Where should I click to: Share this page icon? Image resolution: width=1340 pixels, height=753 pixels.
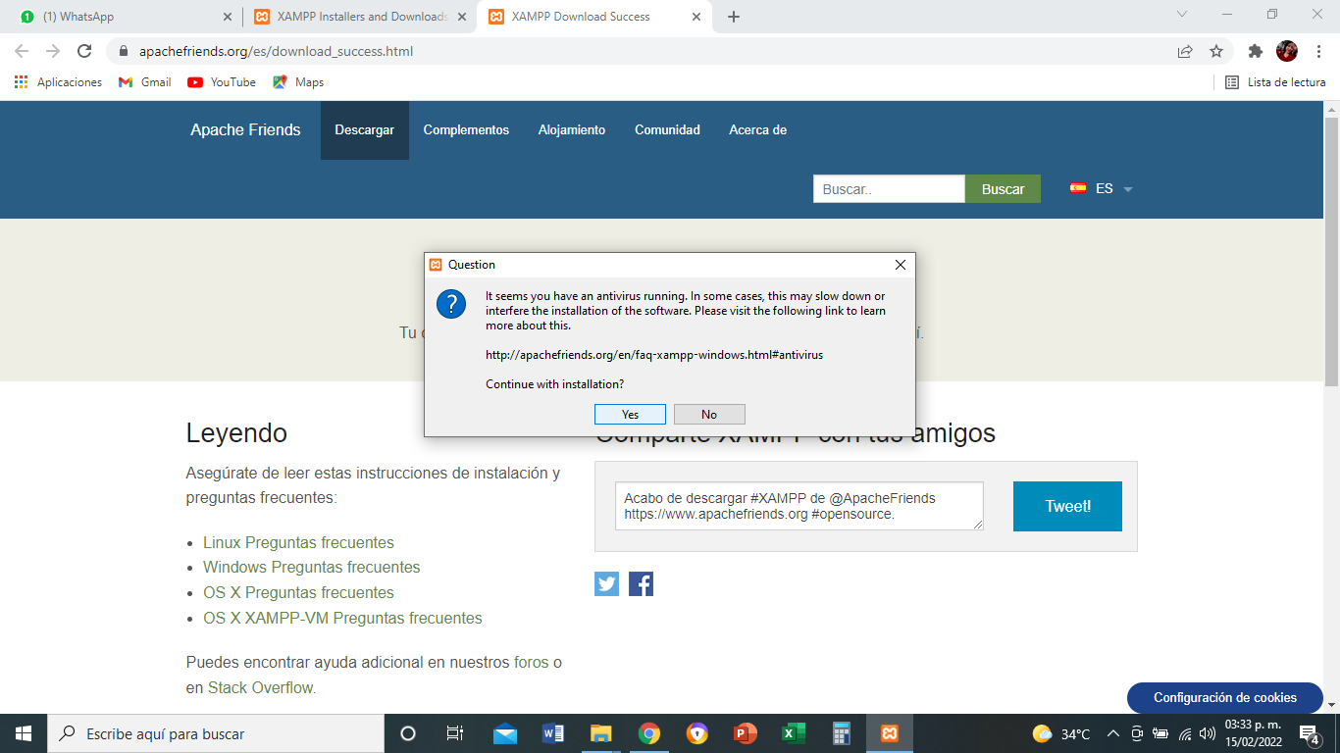(1185, 51)
